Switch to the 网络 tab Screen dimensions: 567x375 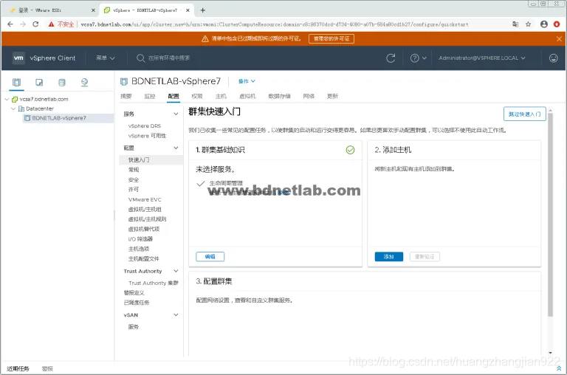coord(309,96)
